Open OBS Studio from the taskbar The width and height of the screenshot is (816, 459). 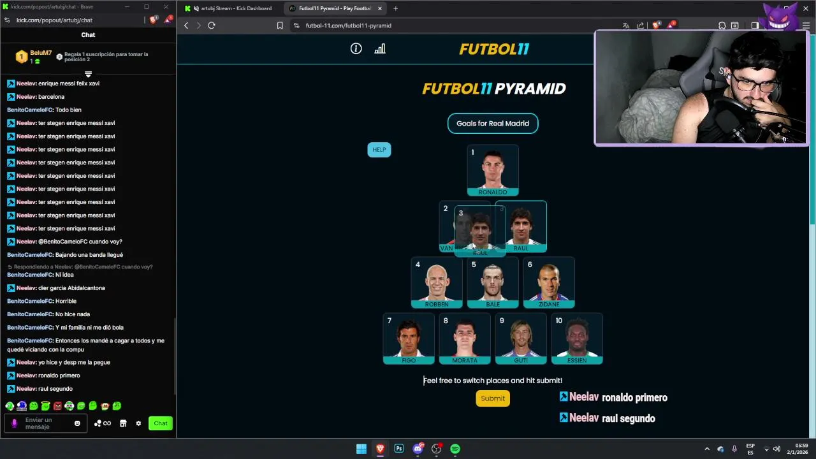tap(437, 449)
